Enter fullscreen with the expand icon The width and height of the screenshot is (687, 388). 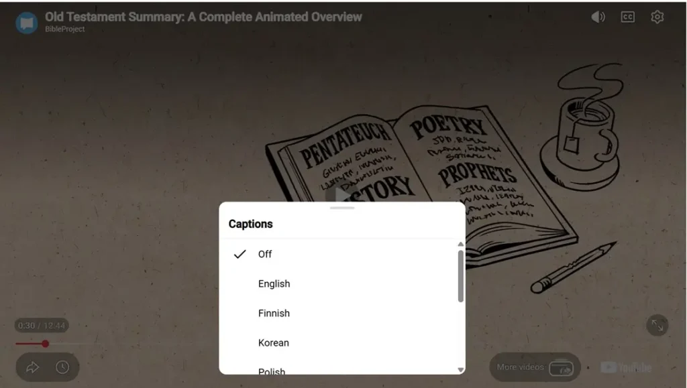[x=657, y=326]
